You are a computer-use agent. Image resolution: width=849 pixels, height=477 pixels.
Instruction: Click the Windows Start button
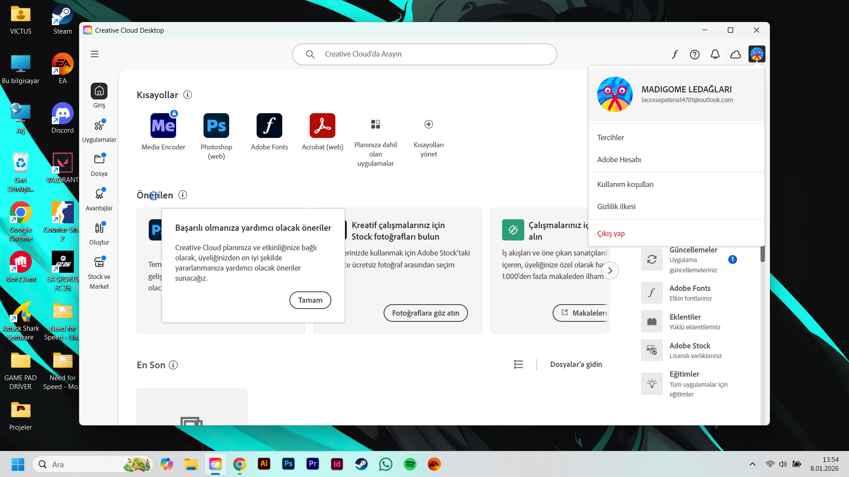[18, 464]
